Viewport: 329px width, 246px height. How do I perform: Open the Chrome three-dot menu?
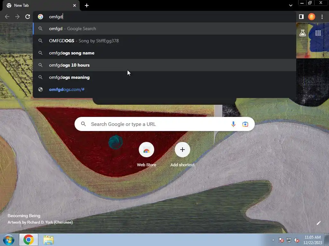pos(322,17)
